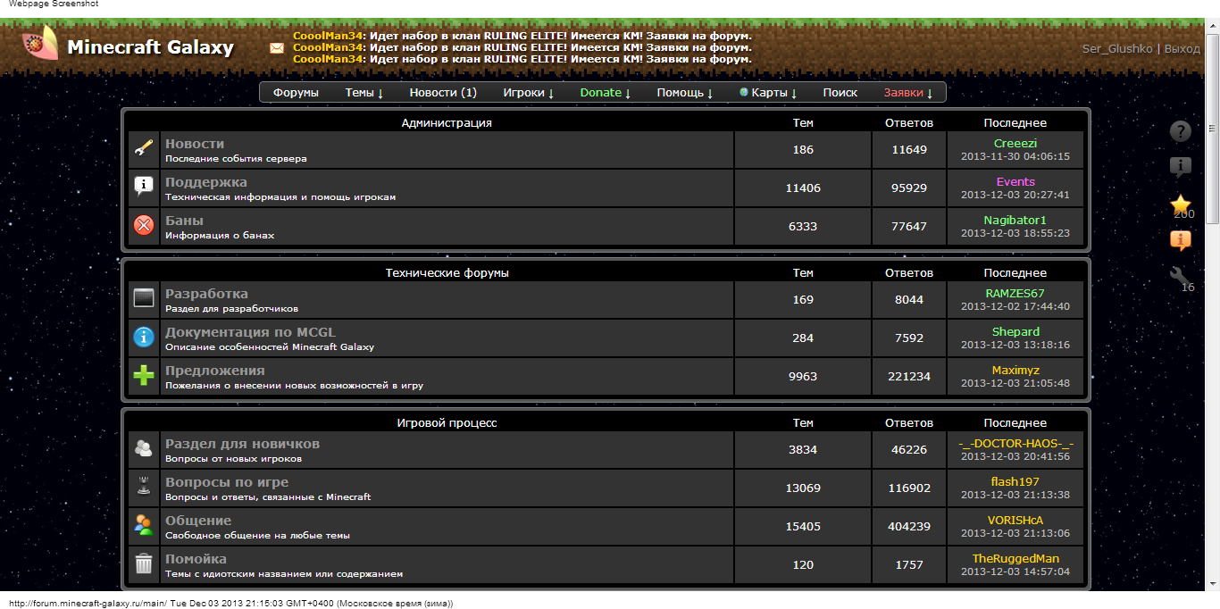Open last poster TheRuggedMan profile
The image size is (1220, 609).
1015,558
